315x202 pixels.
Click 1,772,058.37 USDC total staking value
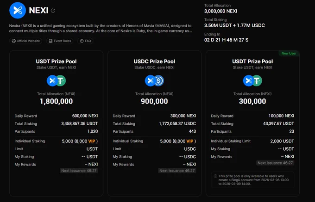coord(177,123)
